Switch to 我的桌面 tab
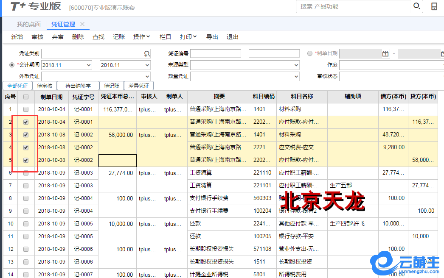444x278 pixels. pos(29,24)
